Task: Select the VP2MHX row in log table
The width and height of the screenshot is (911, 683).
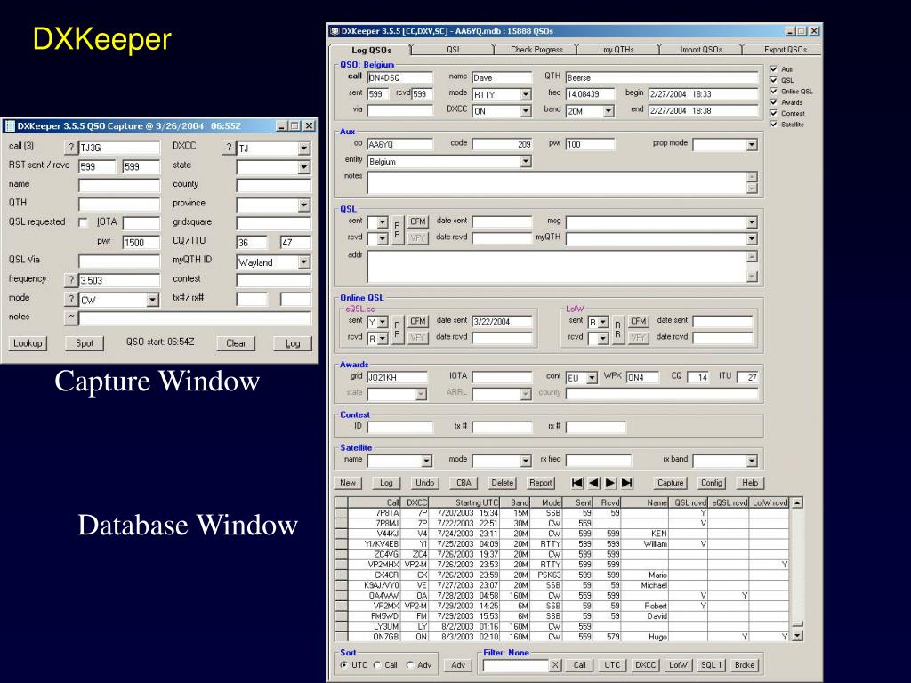Action: 562,565
